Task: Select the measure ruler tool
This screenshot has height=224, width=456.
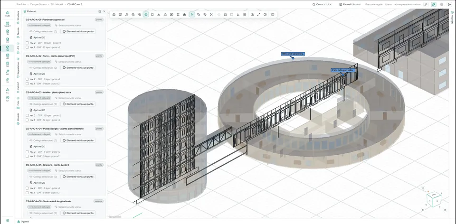Action: tap(199, 15)
